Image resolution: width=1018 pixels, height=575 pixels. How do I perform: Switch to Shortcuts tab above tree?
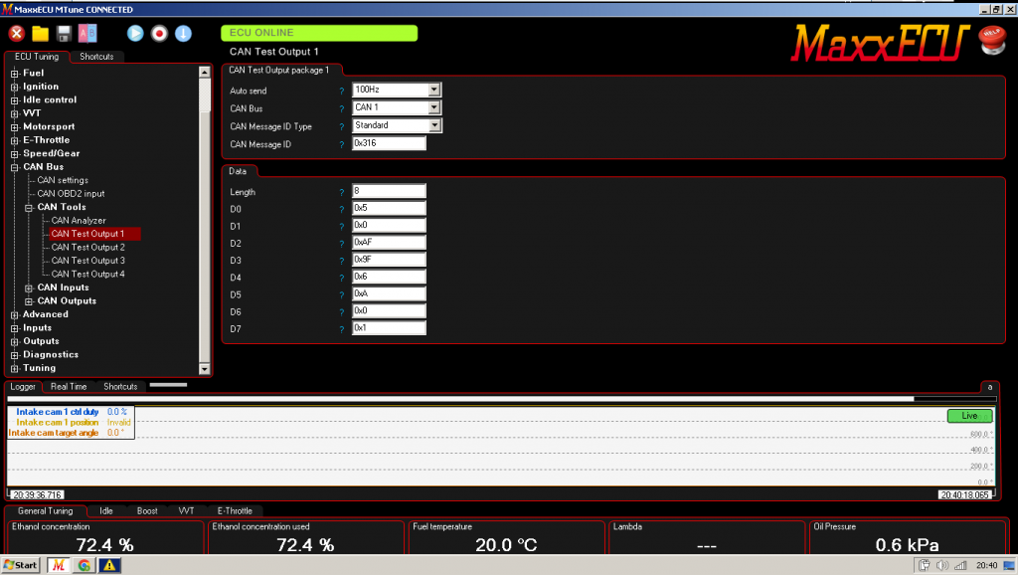(96, 57)
